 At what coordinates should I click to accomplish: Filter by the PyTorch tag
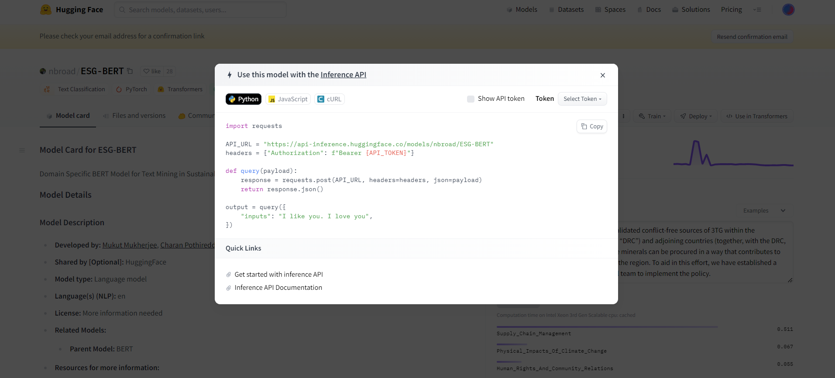coord(132,89)
